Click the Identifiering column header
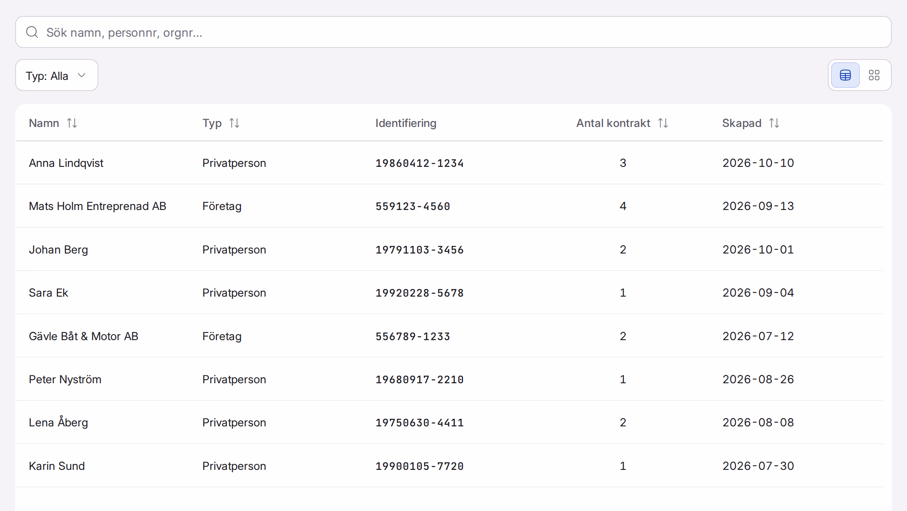 [x=406, y=123]
